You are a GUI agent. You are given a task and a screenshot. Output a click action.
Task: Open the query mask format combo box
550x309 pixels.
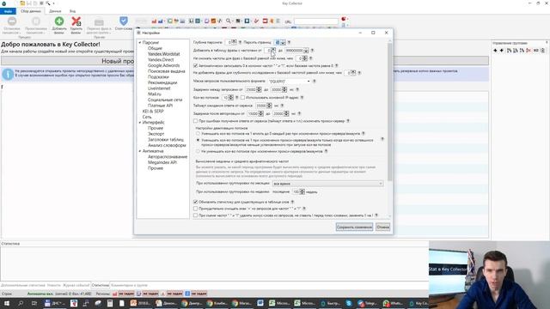pos(290,82)
